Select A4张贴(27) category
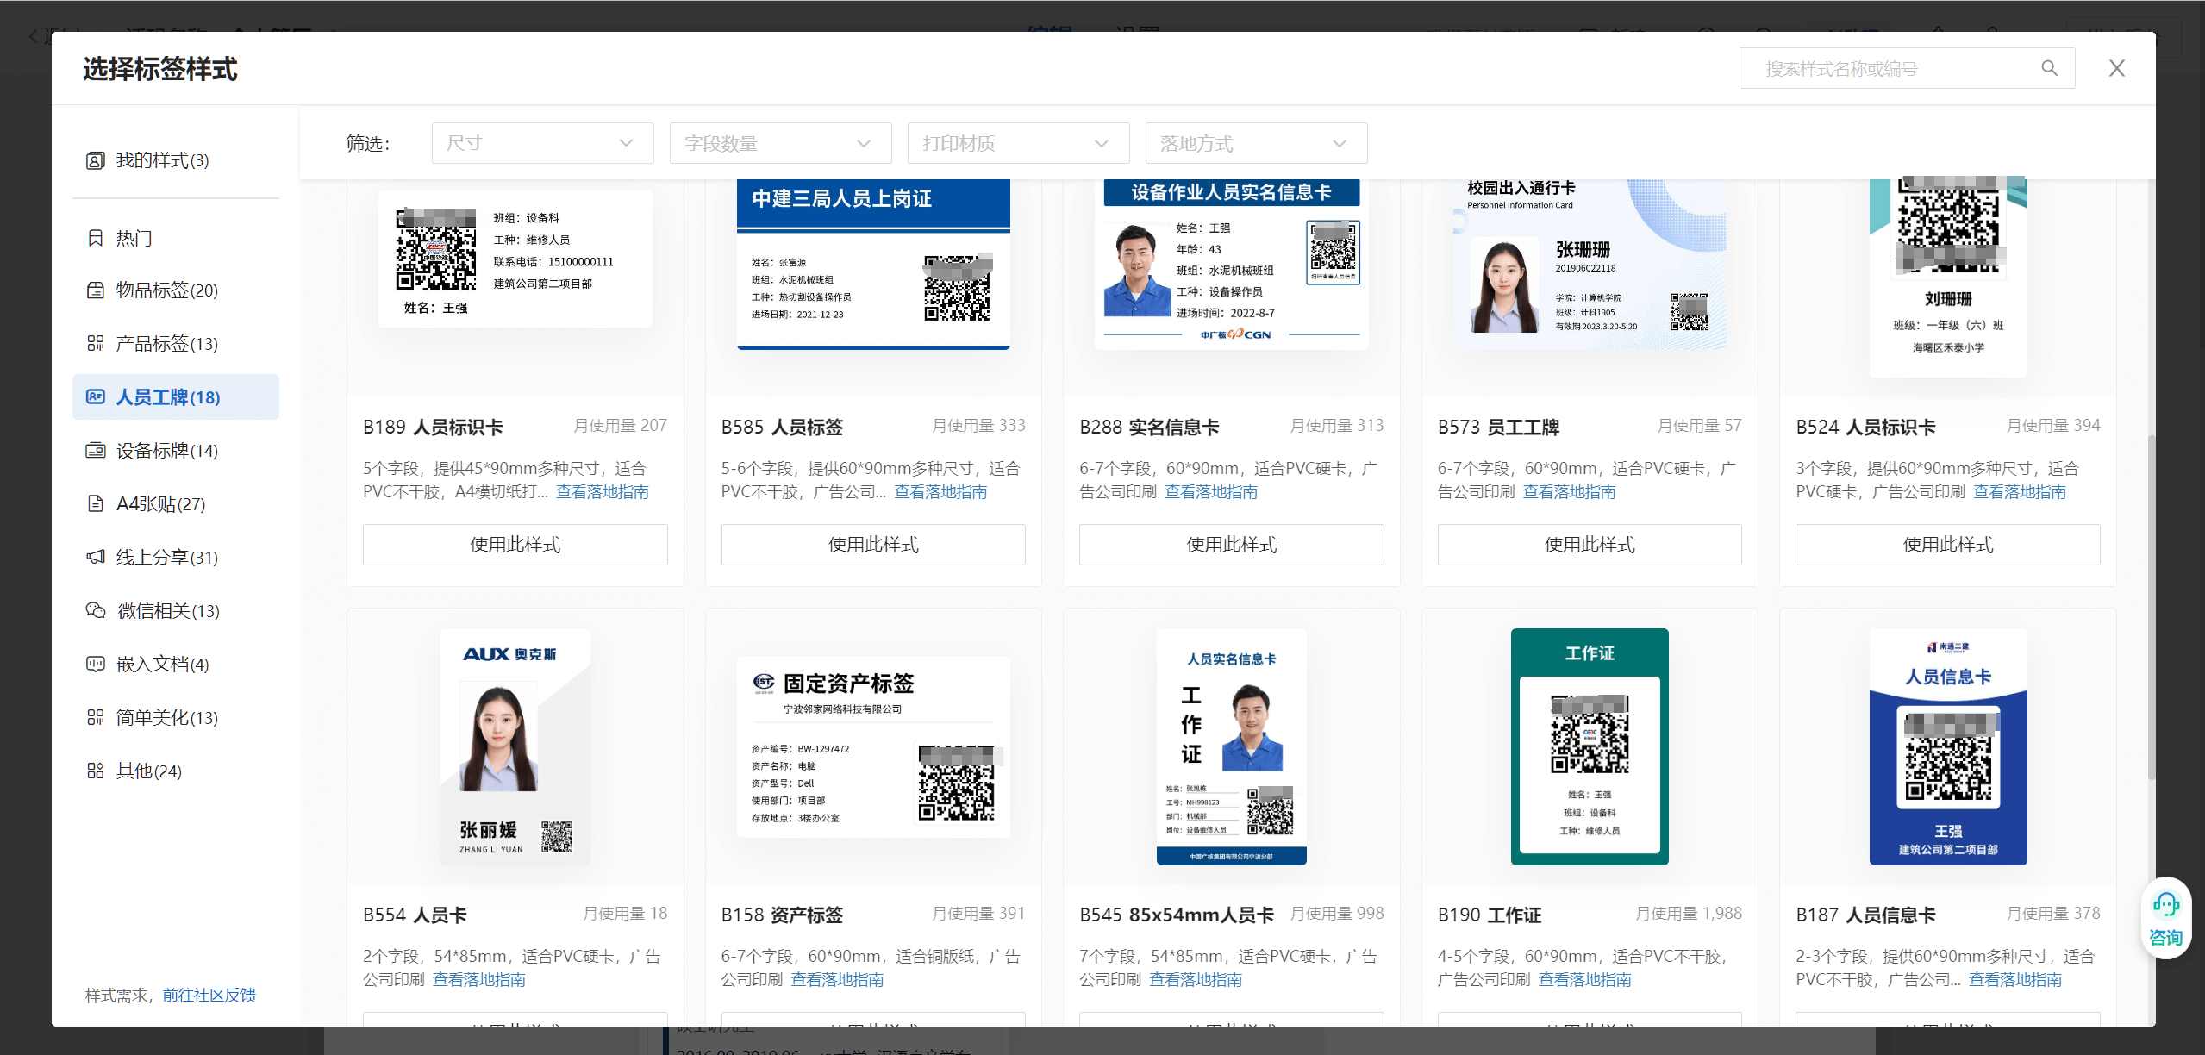This screenshot has height=1055, width=2205. point(176,503)
